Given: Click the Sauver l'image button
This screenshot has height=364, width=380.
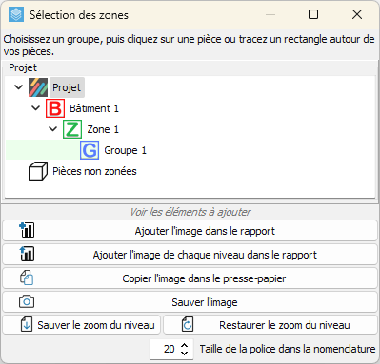Looking at the screenshot, I should pyautogui.click(x=190, y=302).
